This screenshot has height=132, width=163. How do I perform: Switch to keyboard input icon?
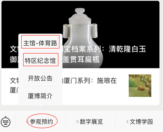[x=6, y=122]
